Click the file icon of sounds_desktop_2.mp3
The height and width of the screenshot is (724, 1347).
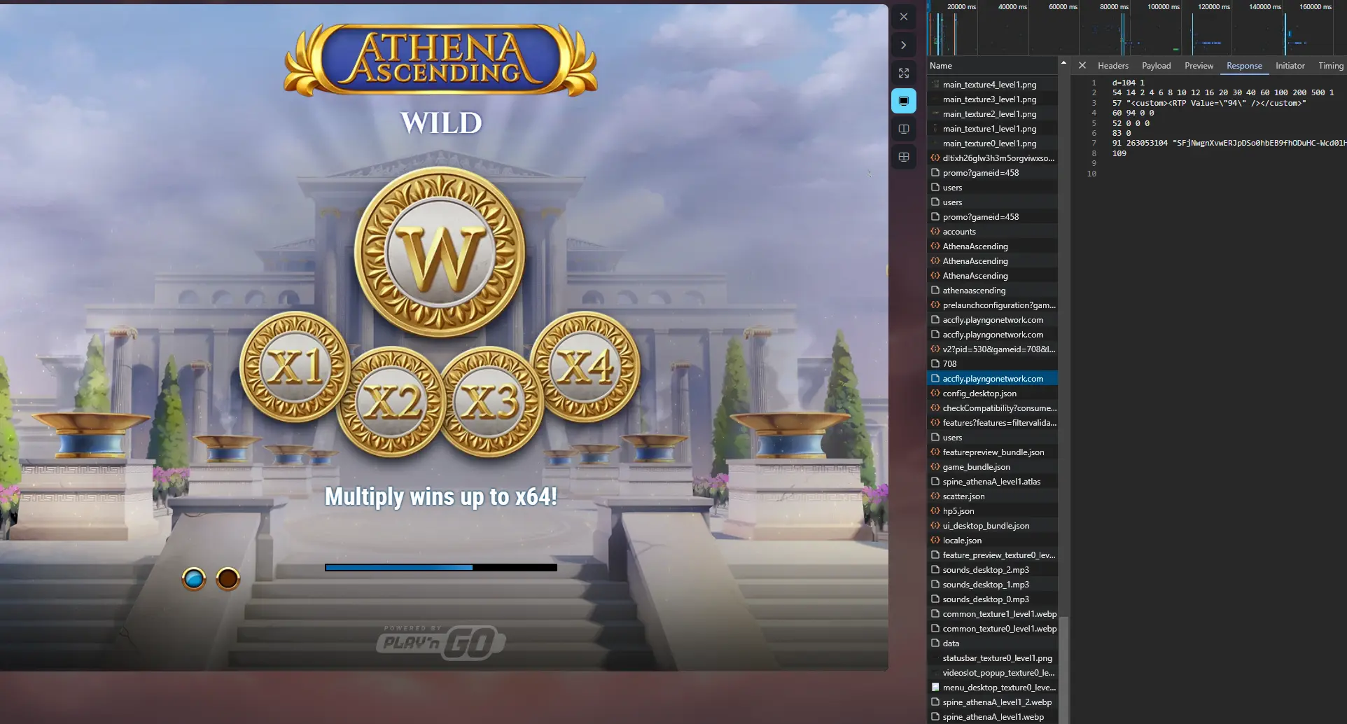point(935,569)
